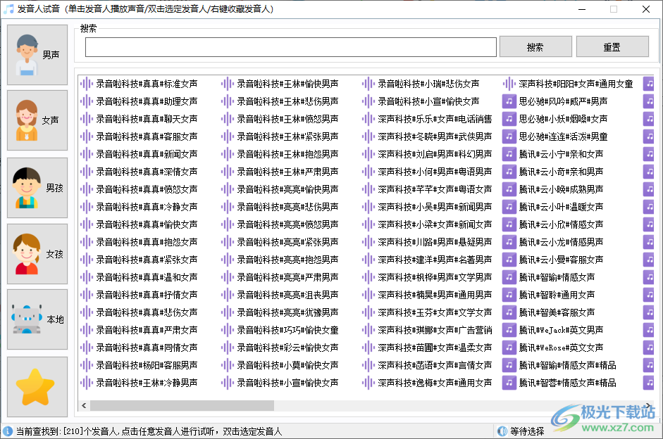
Task: Play voice 腾讯#云小晚#成熟男声
Action: pyautogui.click(x=561, y=189)
